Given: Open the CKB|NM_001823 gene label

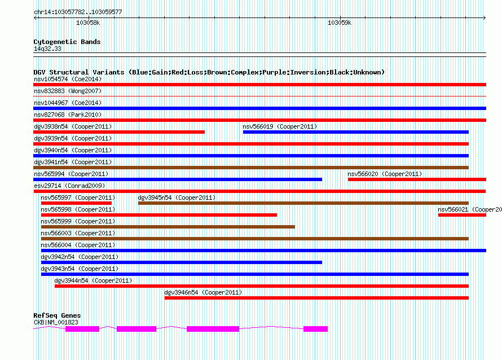Looking at the screenshot, I should (x=56, y=322).
